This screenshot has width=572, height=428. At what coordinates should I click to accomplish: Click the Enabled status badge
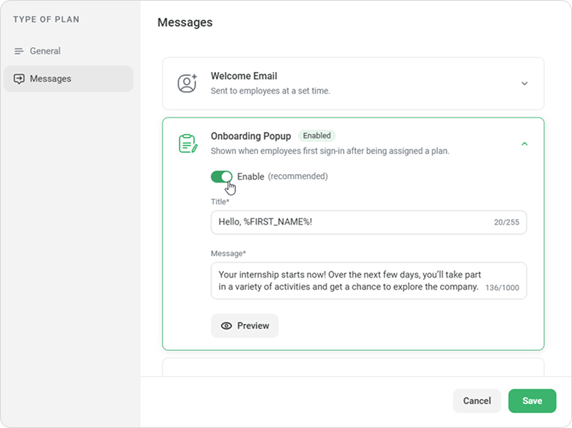pyautogui.click(x=317, y=136)
